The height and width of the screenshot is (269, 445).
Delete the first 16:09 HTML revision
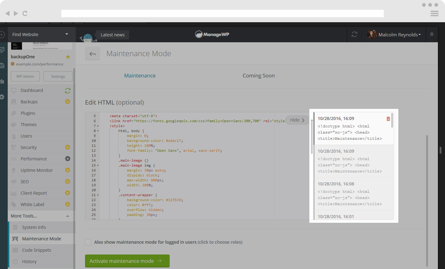click(388, 119)
